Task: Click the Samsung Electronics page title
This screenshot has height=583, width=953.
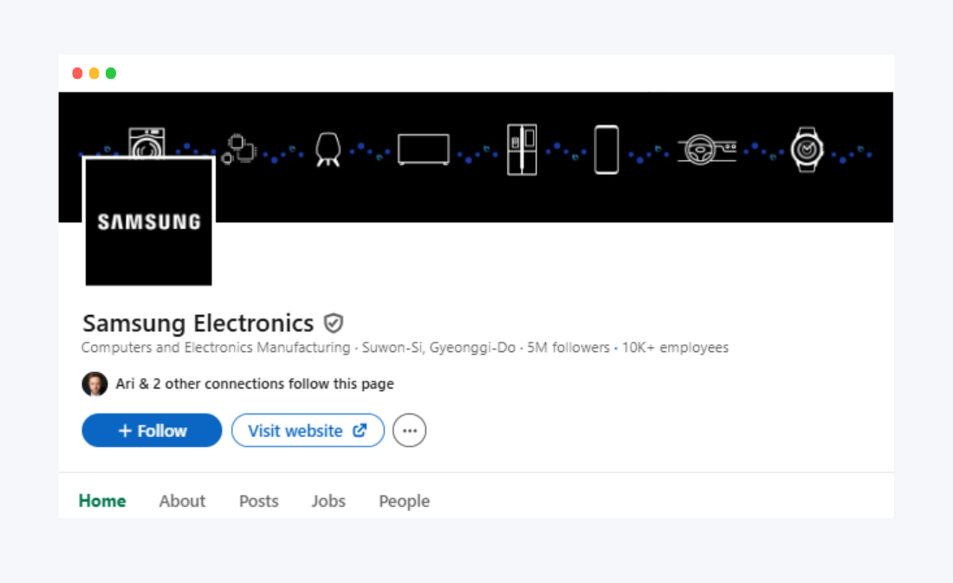Action: point(198,323)
